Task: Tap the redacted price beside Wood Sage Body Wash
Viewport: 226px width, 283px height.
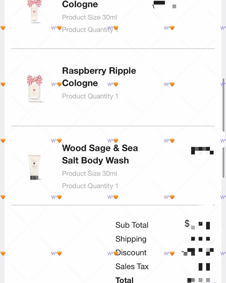Action: [x=202, y=150]
